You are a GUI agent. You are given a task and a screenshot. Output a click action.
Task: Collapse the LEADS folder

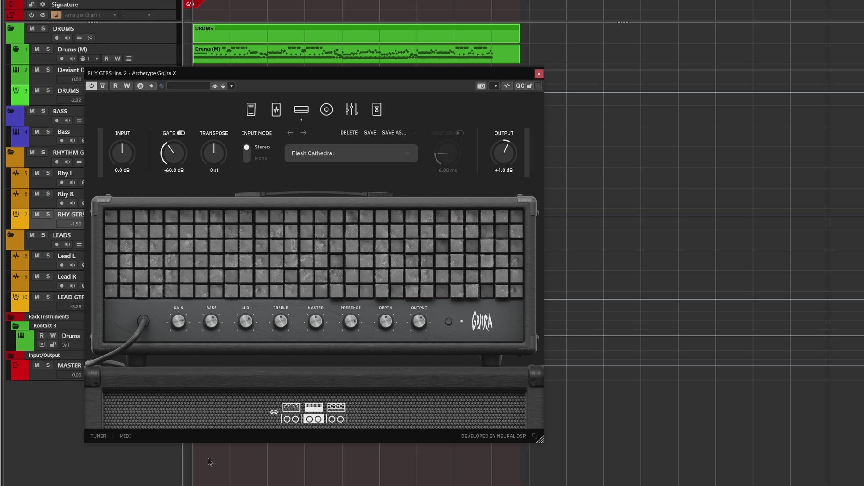pyautogui.click(x=11, y=235)
